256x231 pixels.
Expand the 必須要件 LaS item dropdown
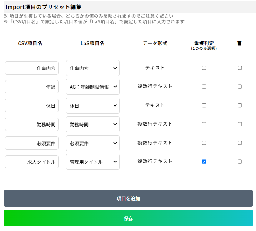point(93,143)
